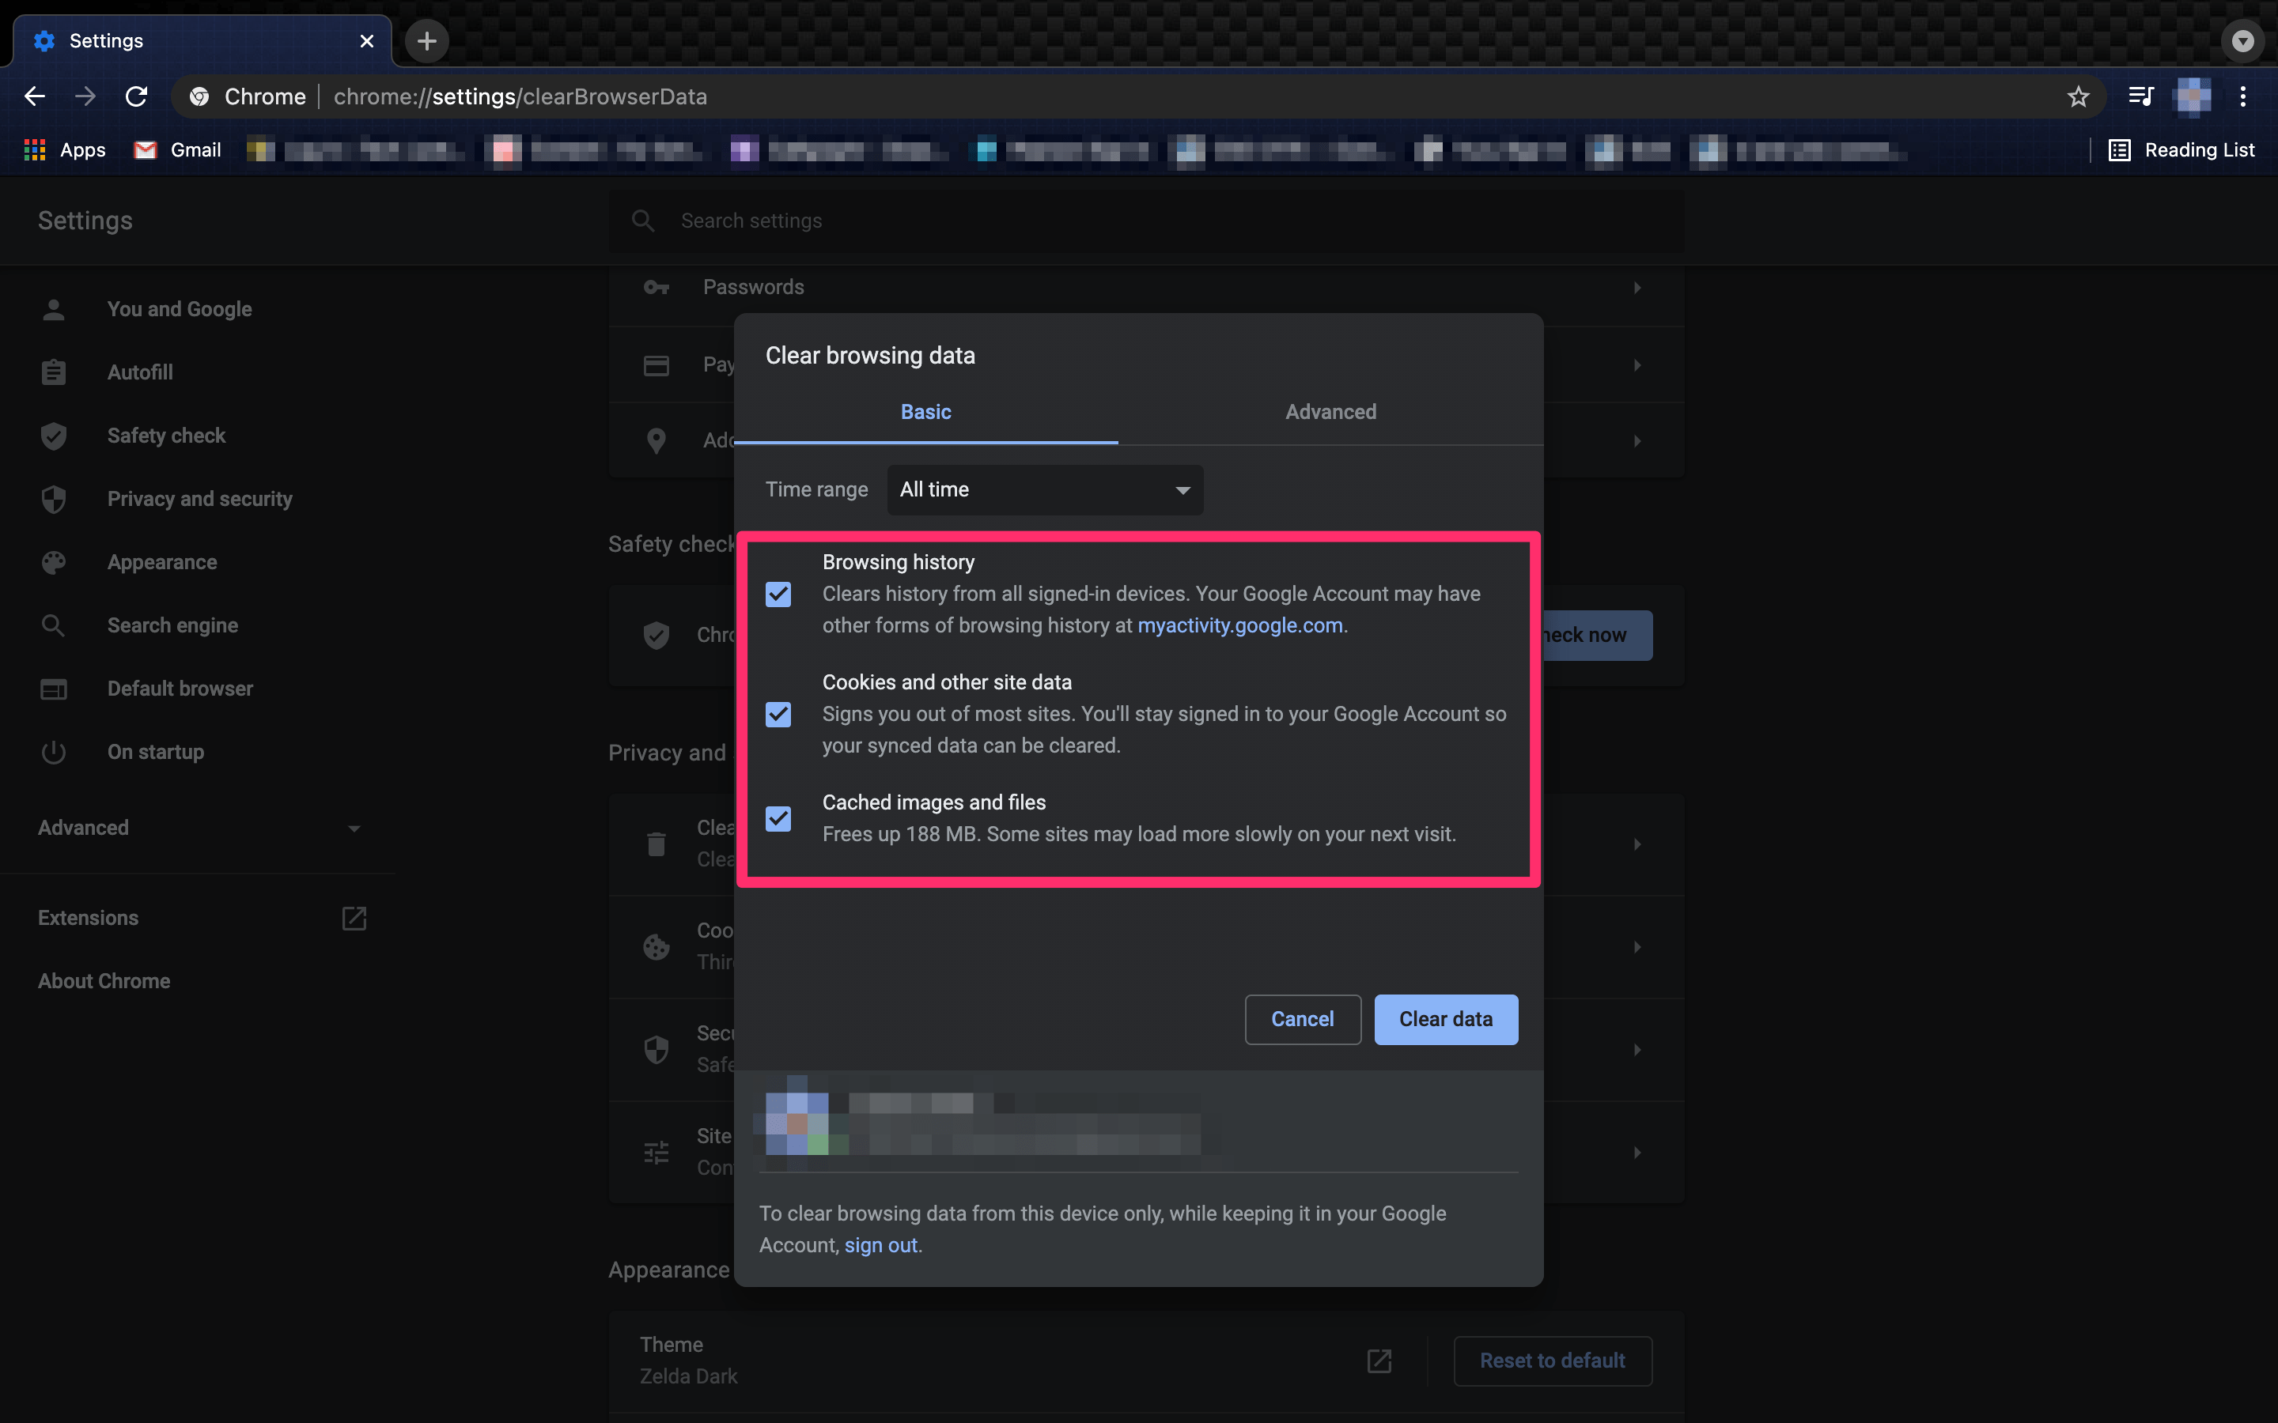This screenshot has height=1423, width=2278.
Task: Uncheck the Browsing history checkbox
Action: tap(778, 594)
